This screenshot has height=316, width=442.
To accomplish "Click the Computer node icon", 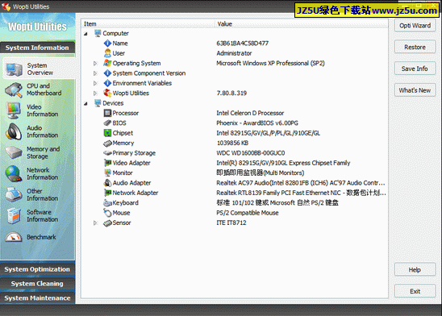I will coord(98,33).
